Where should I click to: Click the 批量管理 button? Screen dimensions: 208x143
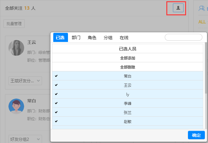(x=14, y=24)
